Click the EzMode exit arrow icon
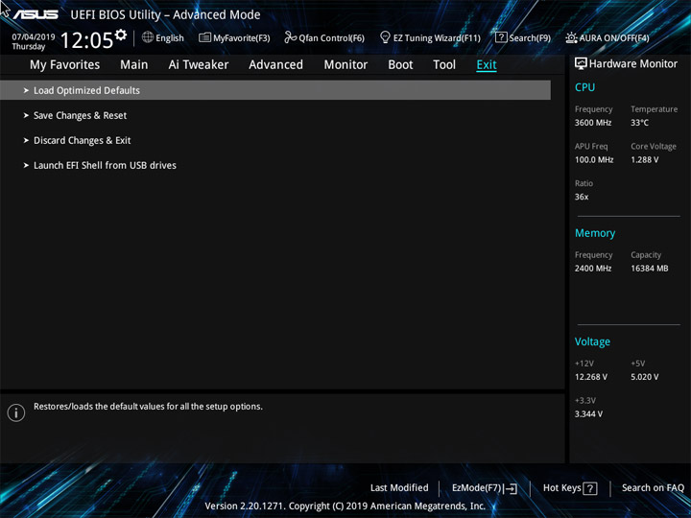The width and height of the screenshot is (691, 518). 511,488
